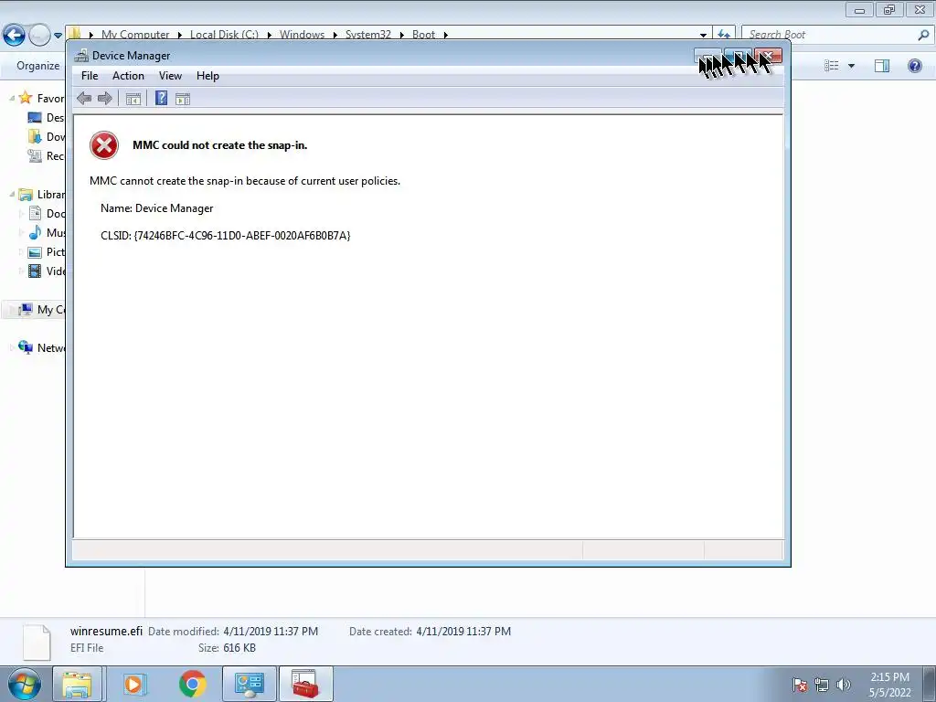Open the Action menu in Device Manager
This screenshot has height=702, width=936.
pyautogui.click(x=128, y=76)
